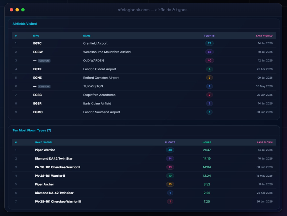Click the 68 flights badge for Wellesbourne

click(210, 52)
